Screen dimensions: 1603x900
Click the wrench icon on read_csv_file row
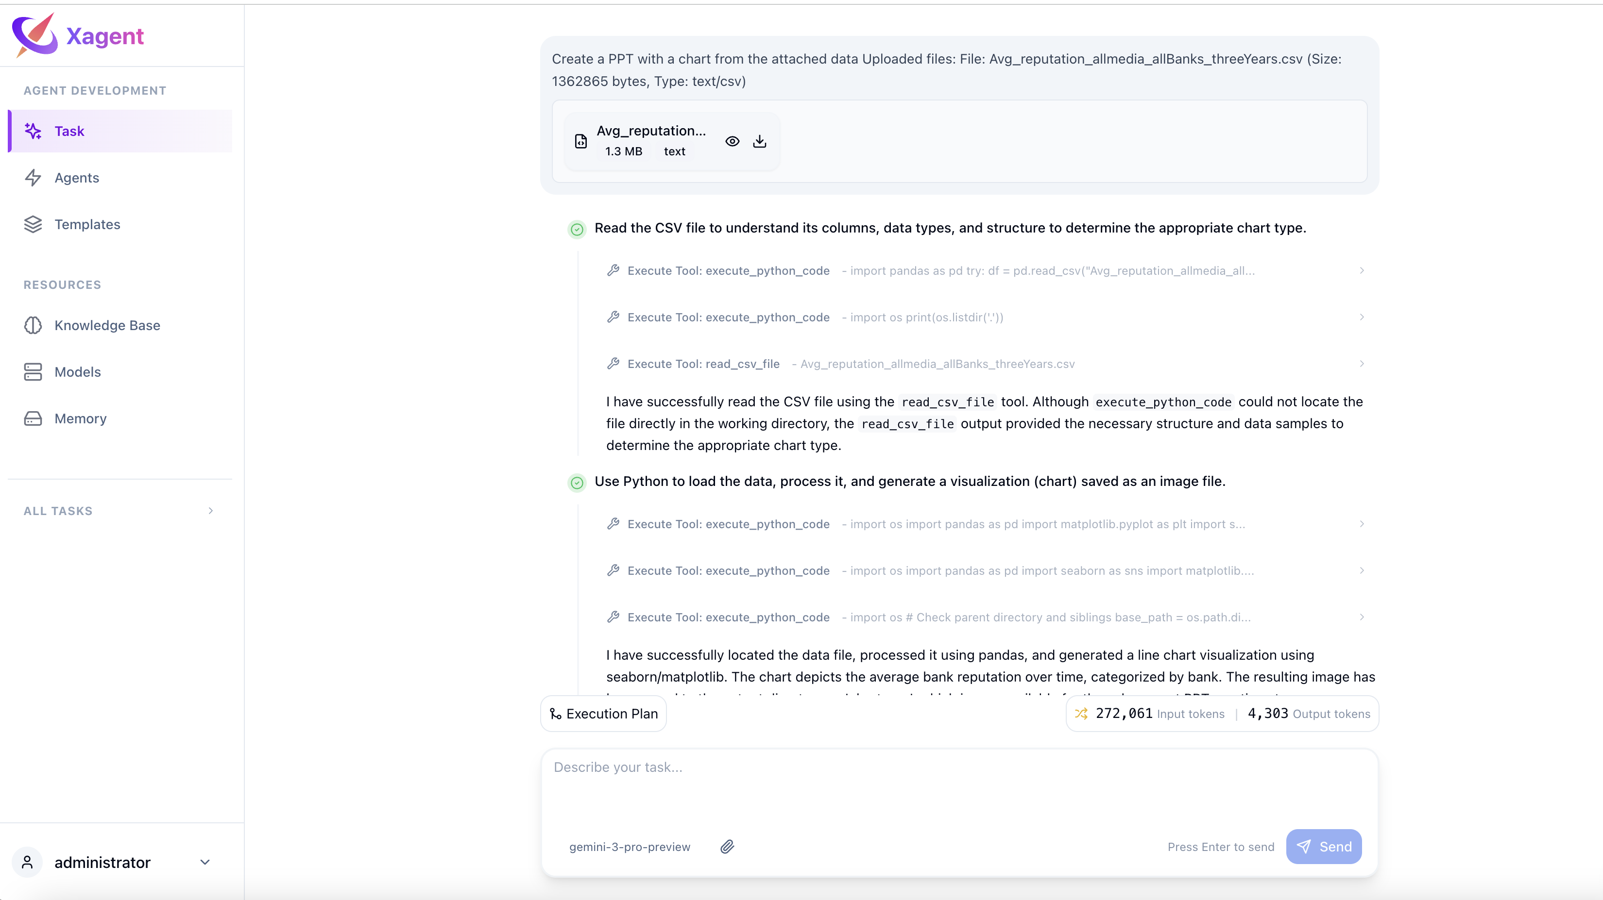click(x=613, y=364)
